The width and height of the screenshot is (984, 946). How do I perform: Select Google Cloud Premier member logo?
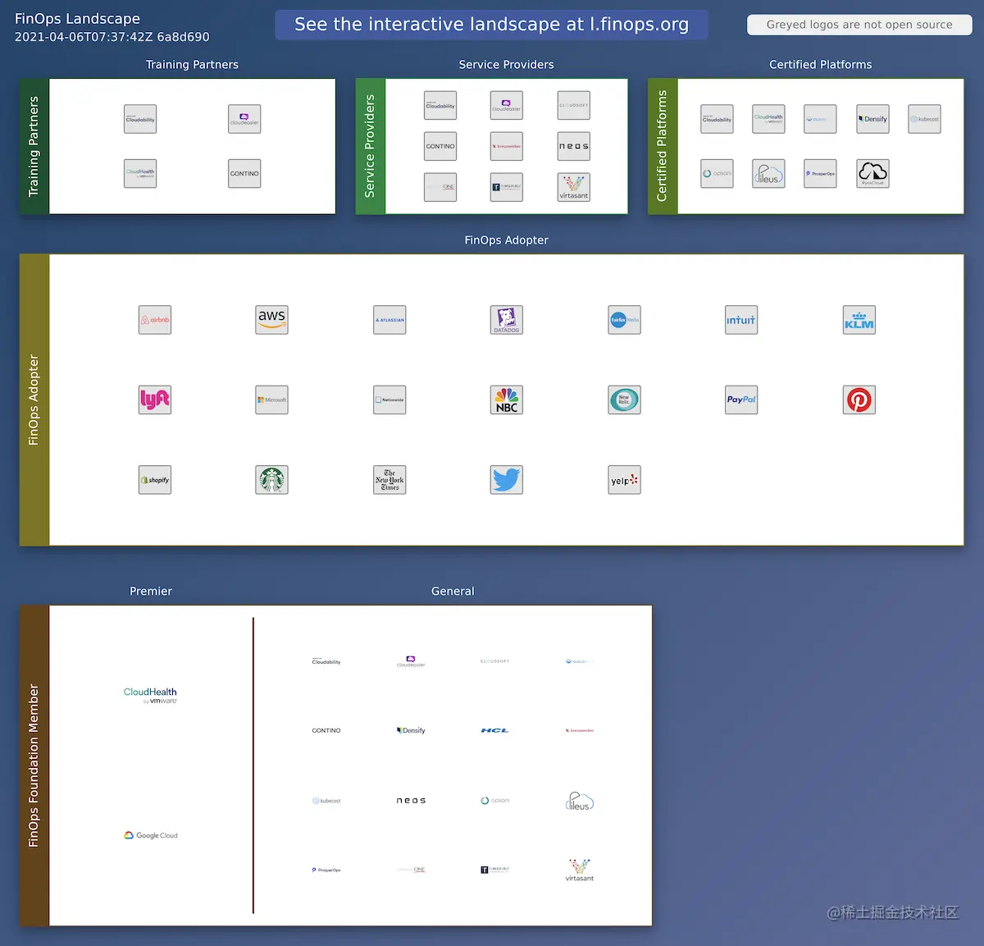point(151,835)
